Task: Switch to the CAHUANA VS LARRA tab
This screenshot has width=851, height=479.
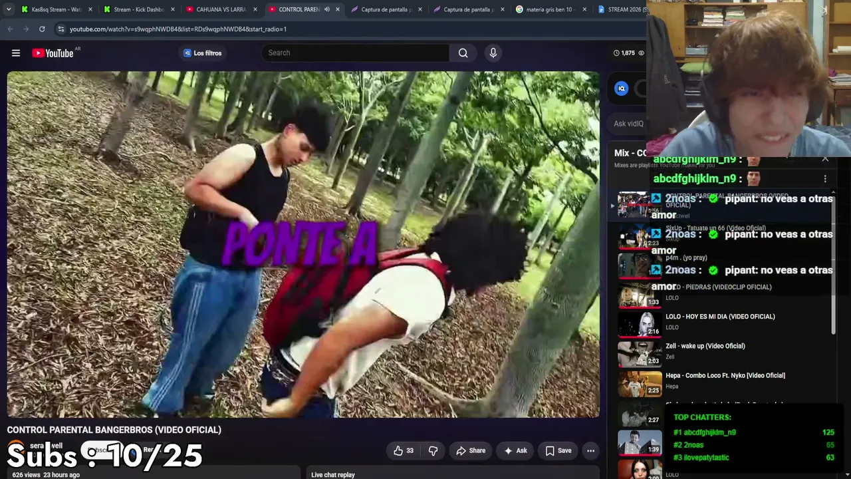Action: tap(222, 9)
